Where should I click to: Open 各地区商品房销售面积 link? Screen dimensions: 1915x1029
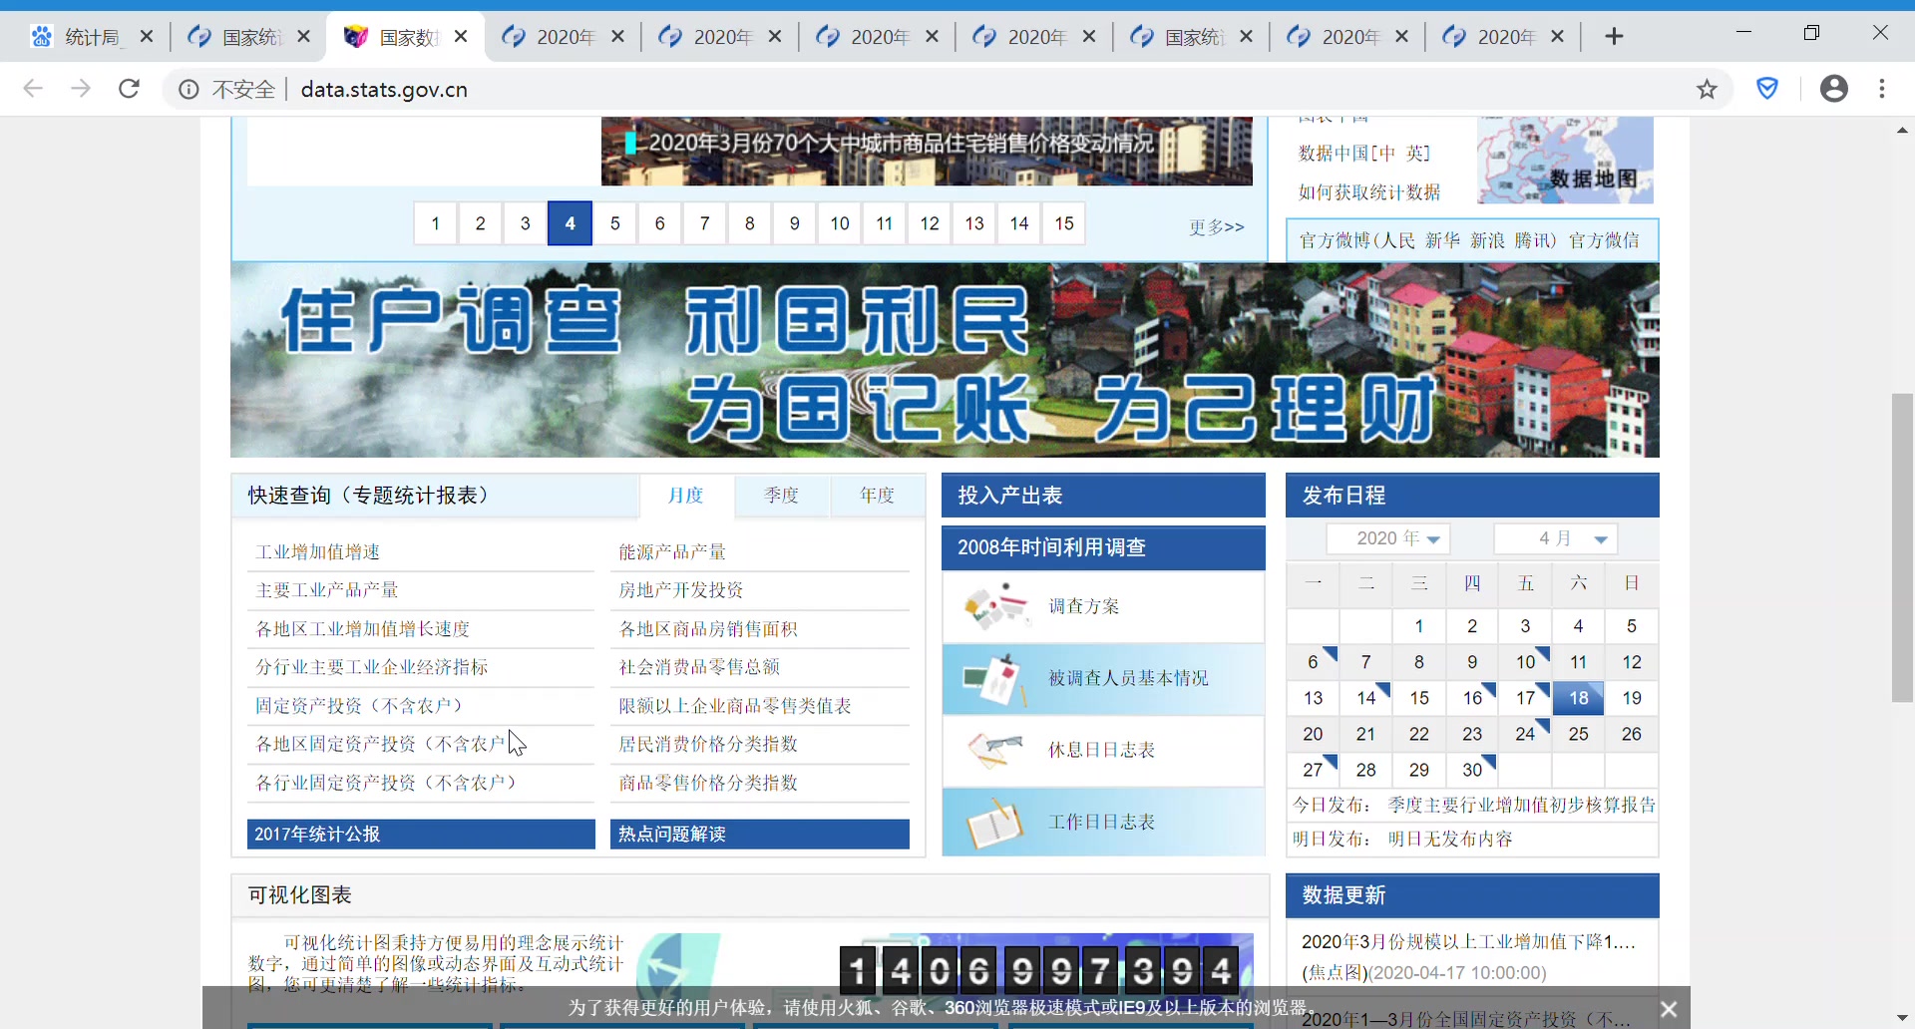coord(708,629)
